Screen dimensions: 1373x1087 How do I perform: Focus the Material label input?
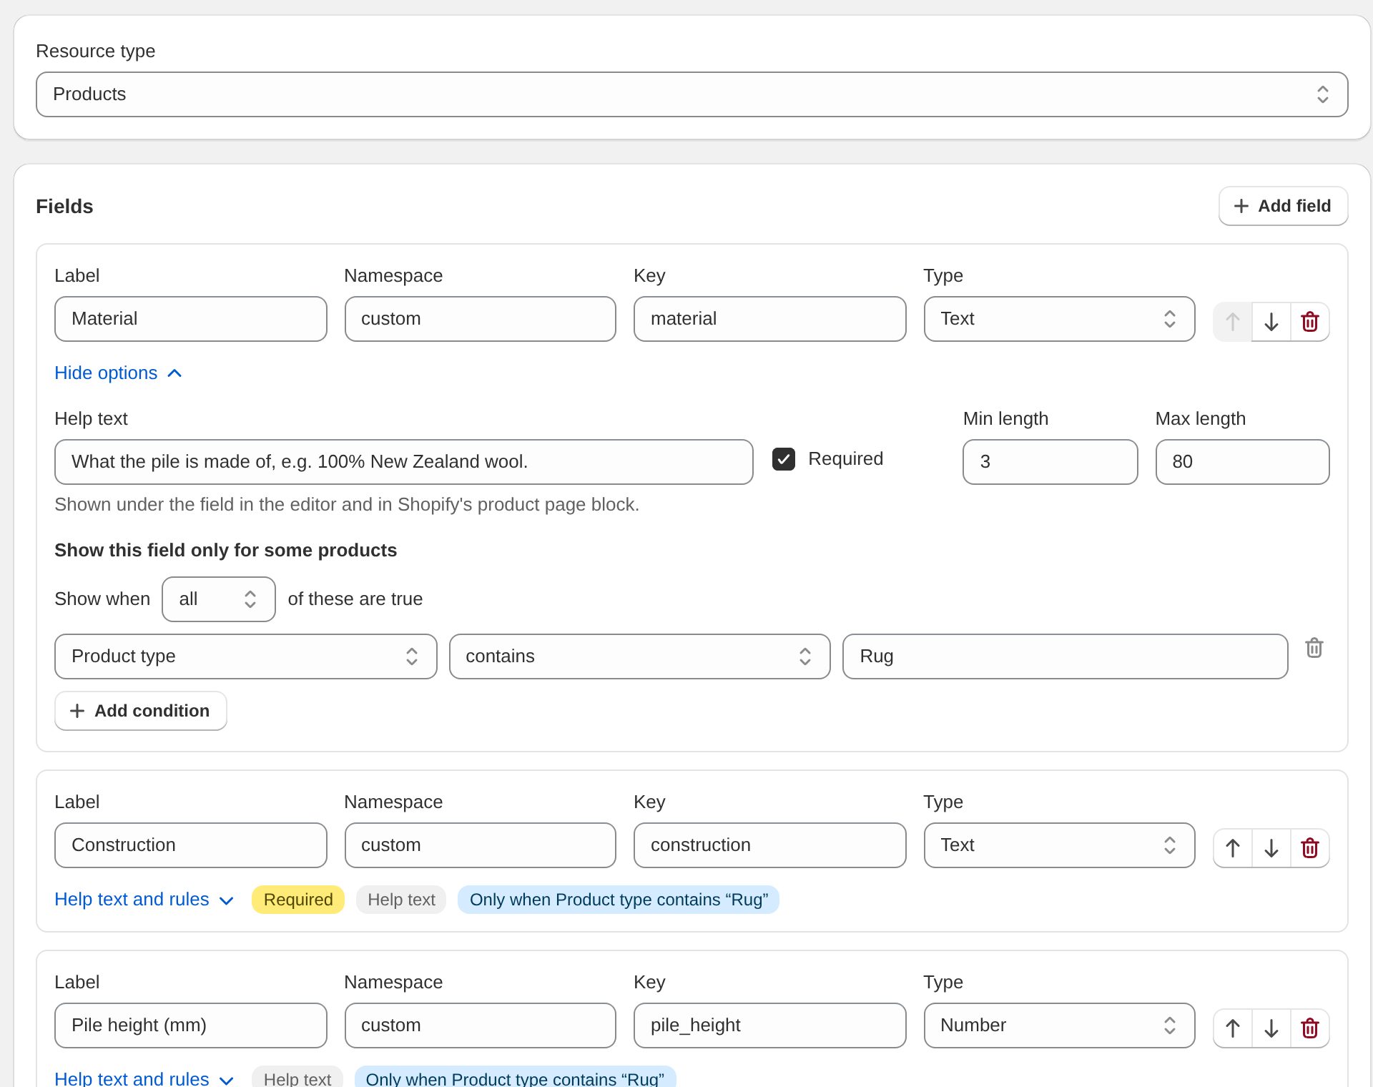pyautogui.click(x=191, y=319)
